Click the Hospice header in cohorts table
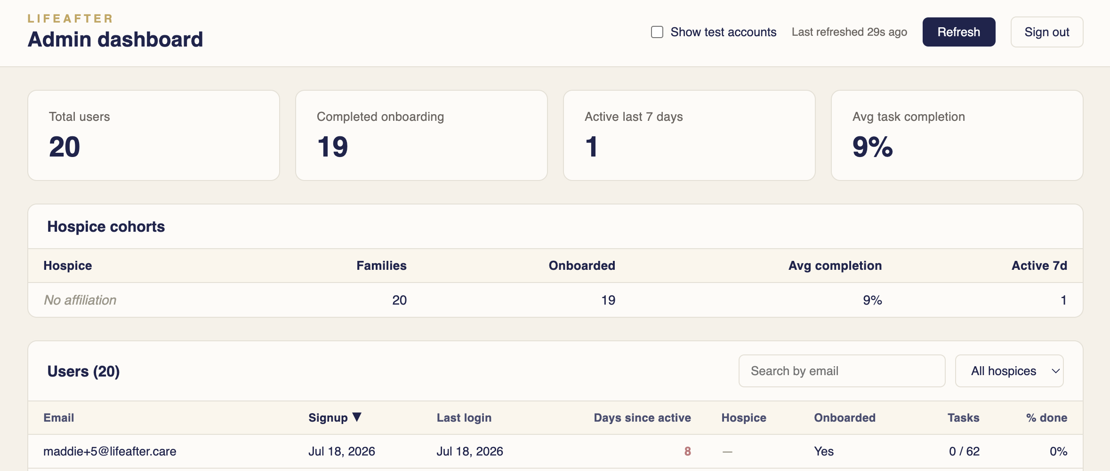The height and width of the screenshot is (471, 1110). click(68, 266)
